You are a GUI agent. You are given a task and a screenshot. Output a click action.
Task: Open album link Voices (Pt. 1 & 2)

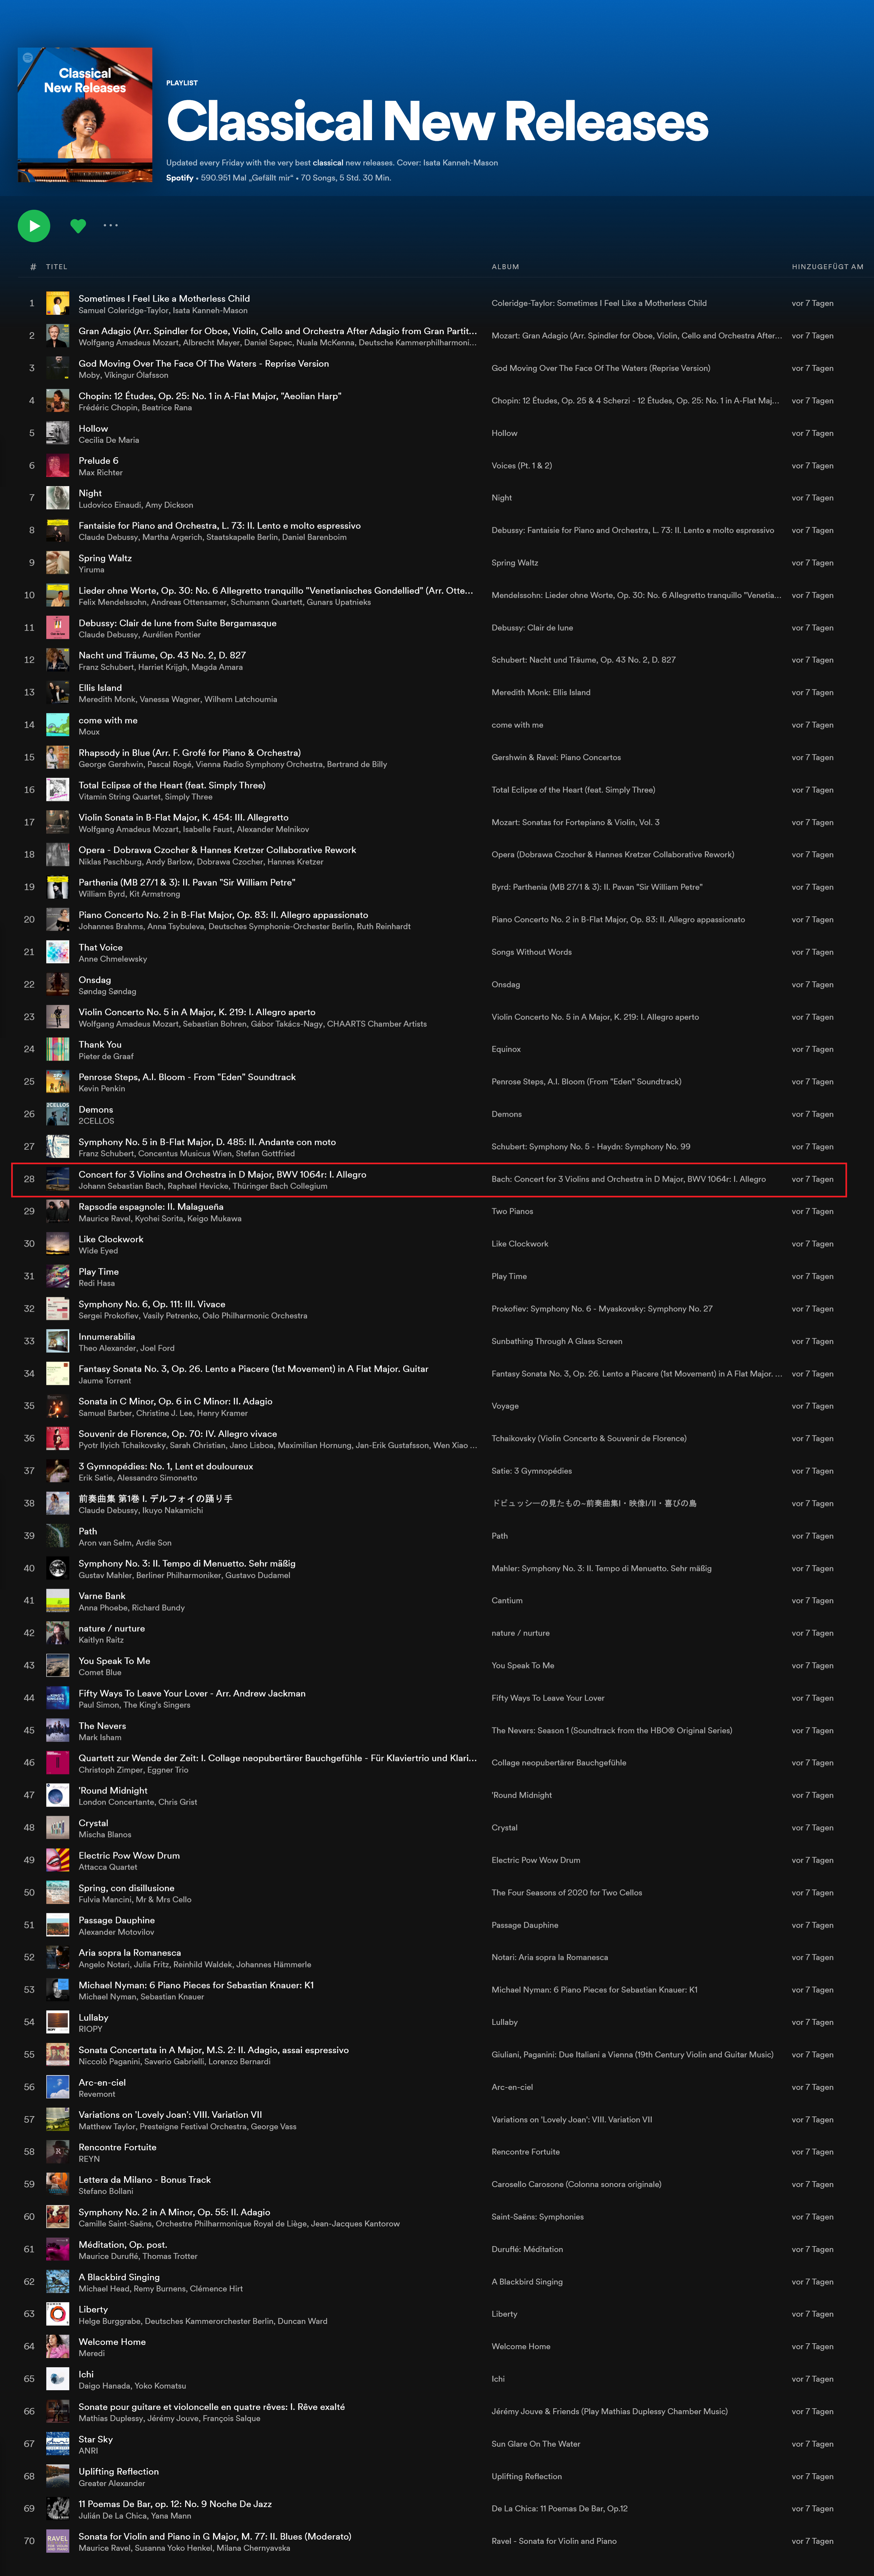coord(521,466)
